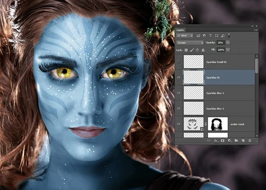Filter layers by type layers icon
The width and height of the screenshot is (266, 190).
(211, 35)
